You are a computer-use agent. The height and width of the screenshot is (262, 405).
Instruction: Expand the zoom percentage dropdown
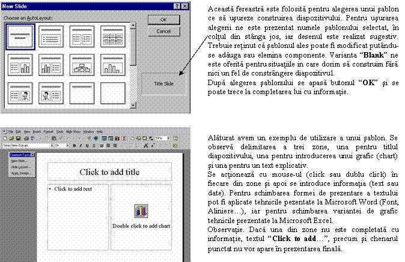click(169, 138)
